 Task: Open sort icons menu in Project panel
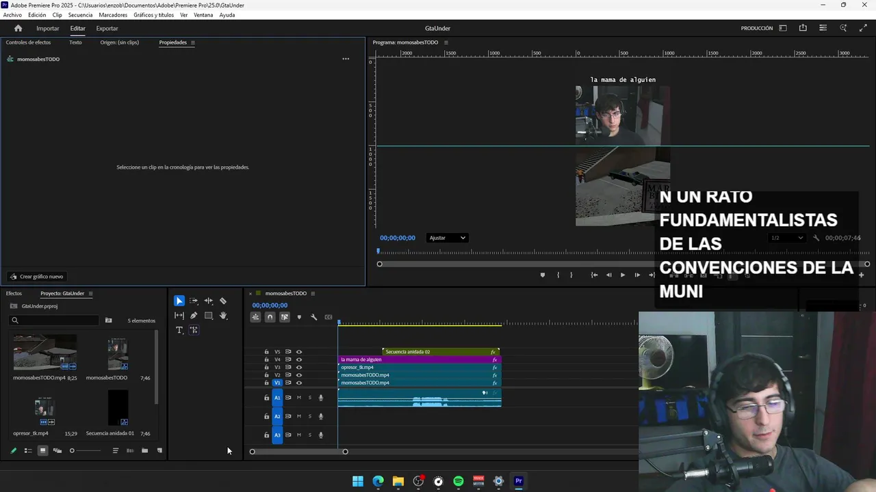coord(116,450)
